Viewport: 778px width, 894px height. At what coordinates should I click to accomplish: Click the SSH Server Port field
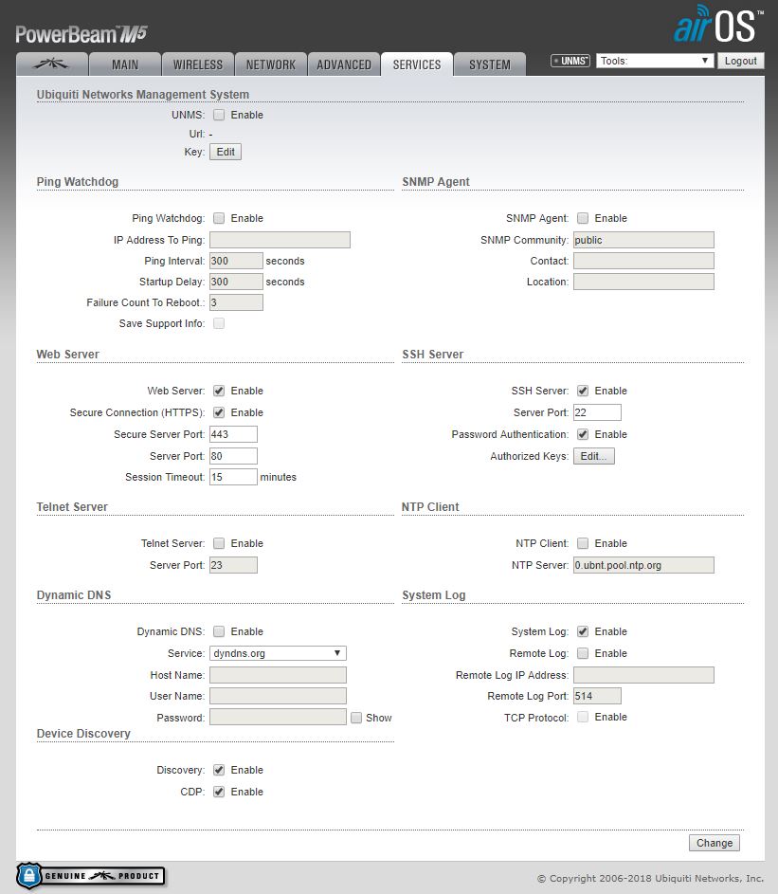coord(597,412)
